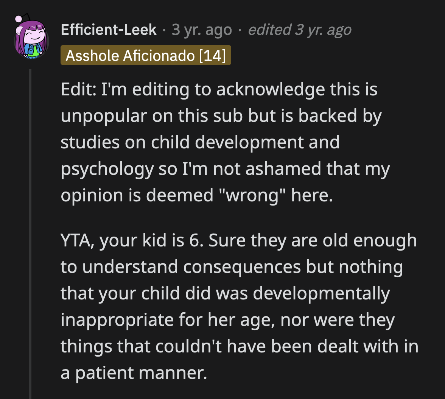Click the Asshole Aficionado [14] flair badge

[x=146, y=55]
